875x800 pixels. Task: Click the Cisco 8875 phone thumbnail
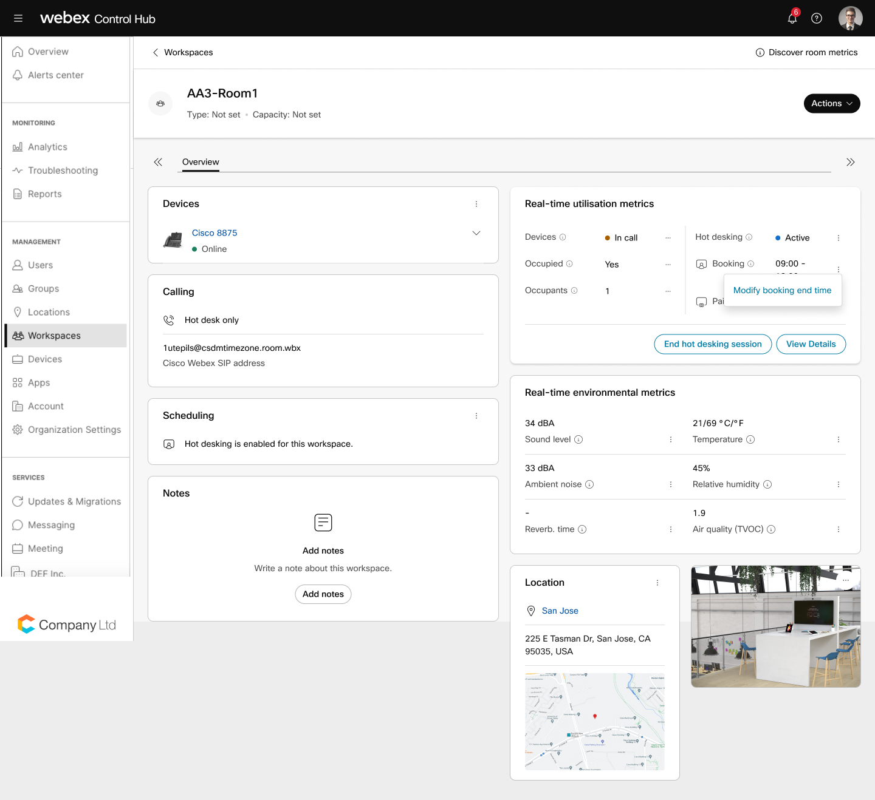[173, 240]
